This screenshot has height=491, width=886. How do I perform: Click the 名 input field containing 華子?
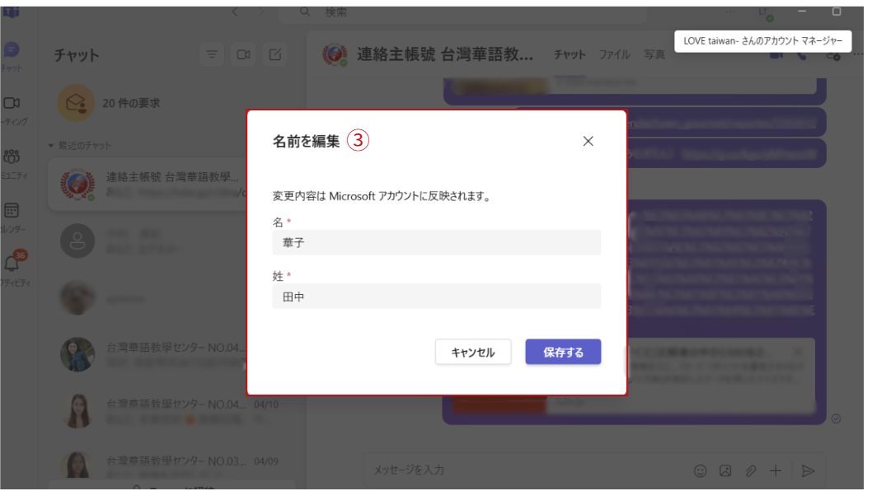tap(436, 243)
